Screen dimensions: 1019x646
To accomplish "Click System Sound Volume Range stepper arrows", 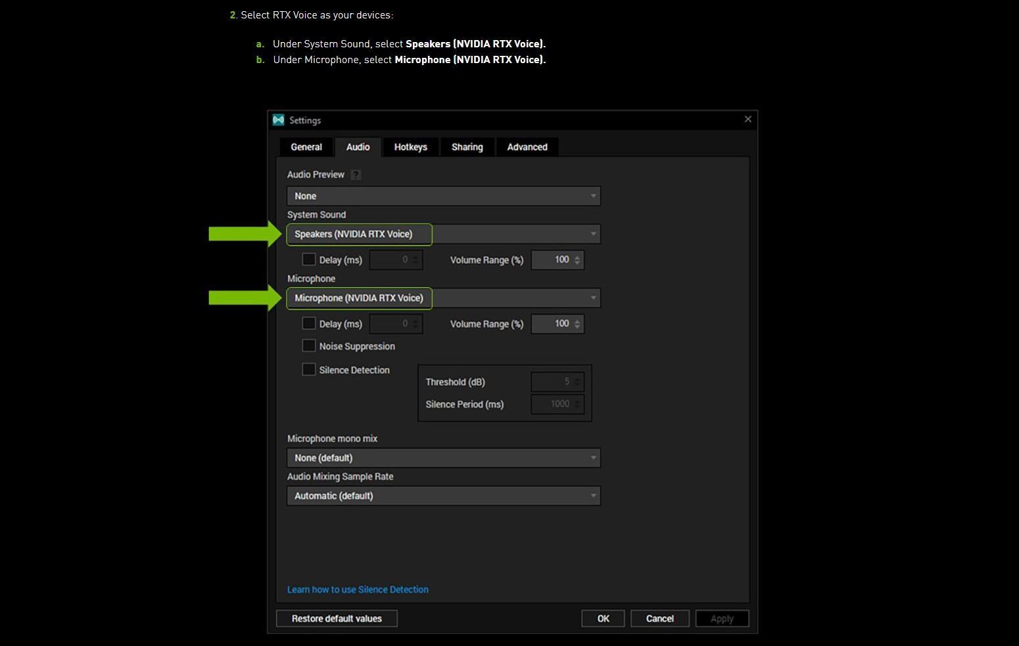I will (x=577, y=260).
